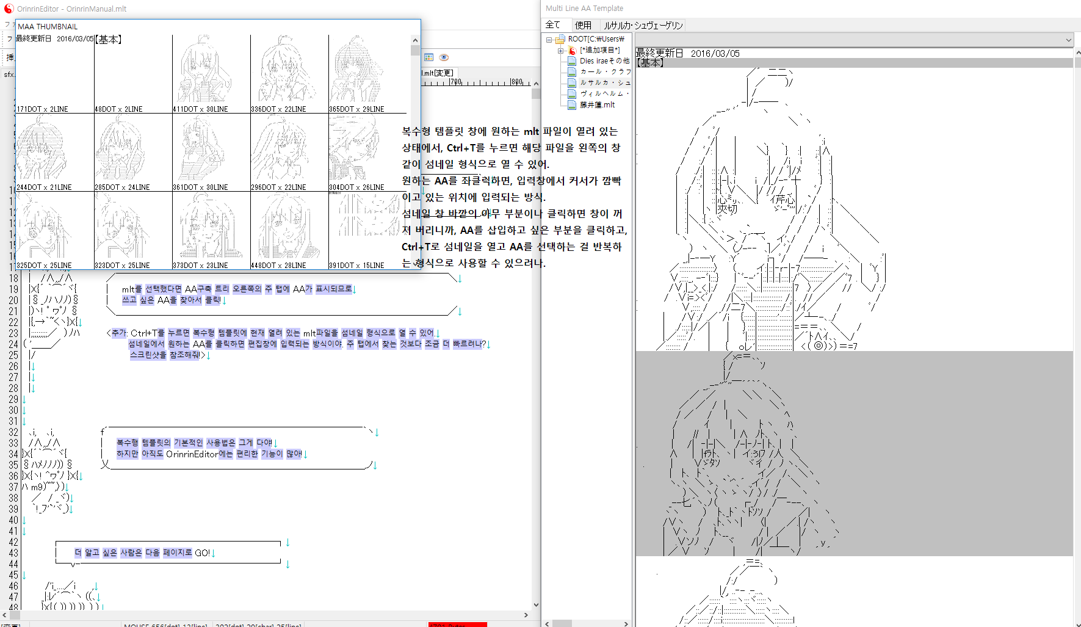The width and height of the screenshot is (1081, 627).
Task: Open the ルサルカ・シュヴェーゲリン tab
Action: [643, 25]
